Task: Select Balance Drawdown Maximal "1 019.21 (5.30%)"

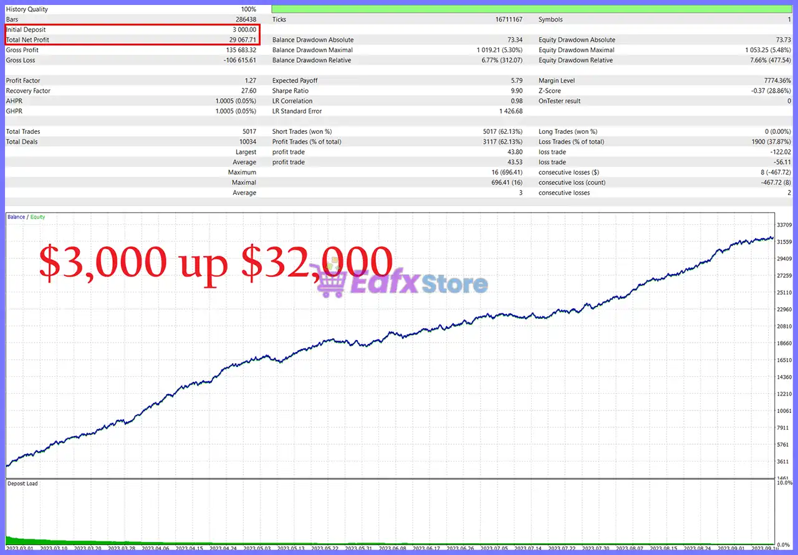Action: click(500, 50)
